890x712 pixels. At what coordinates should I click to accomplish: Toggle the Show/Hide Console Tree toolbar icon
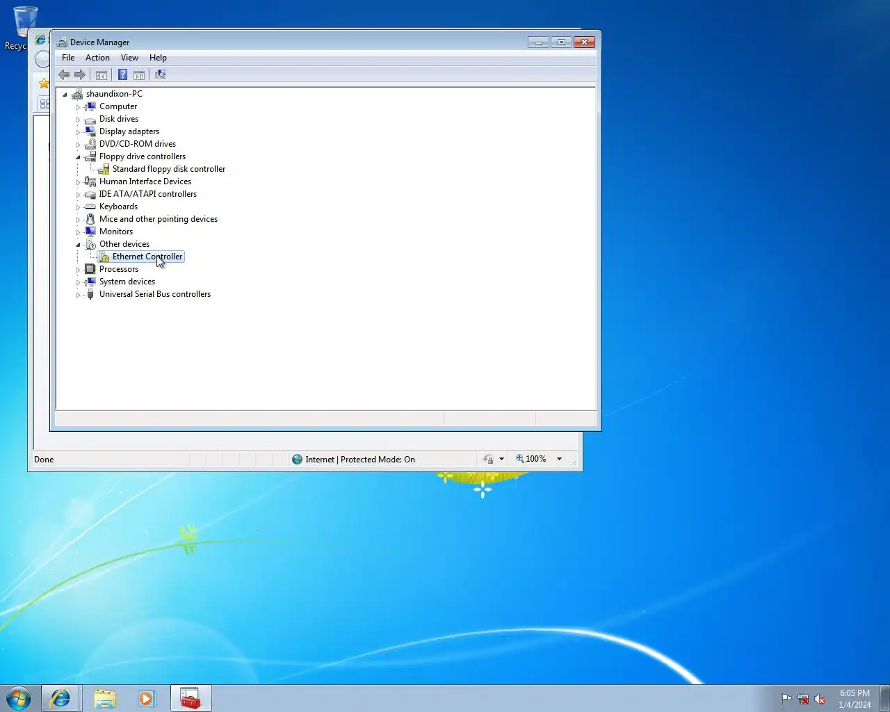[101, 74]
